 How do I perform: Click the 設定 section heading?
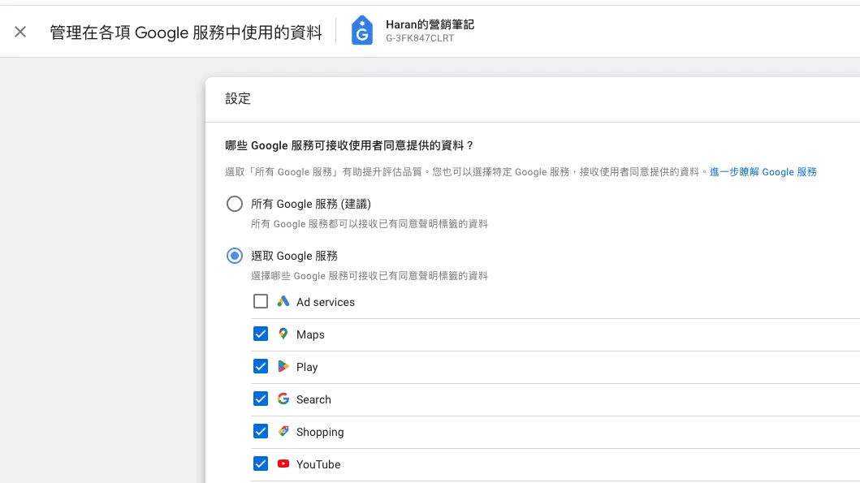tap(238, 99)
